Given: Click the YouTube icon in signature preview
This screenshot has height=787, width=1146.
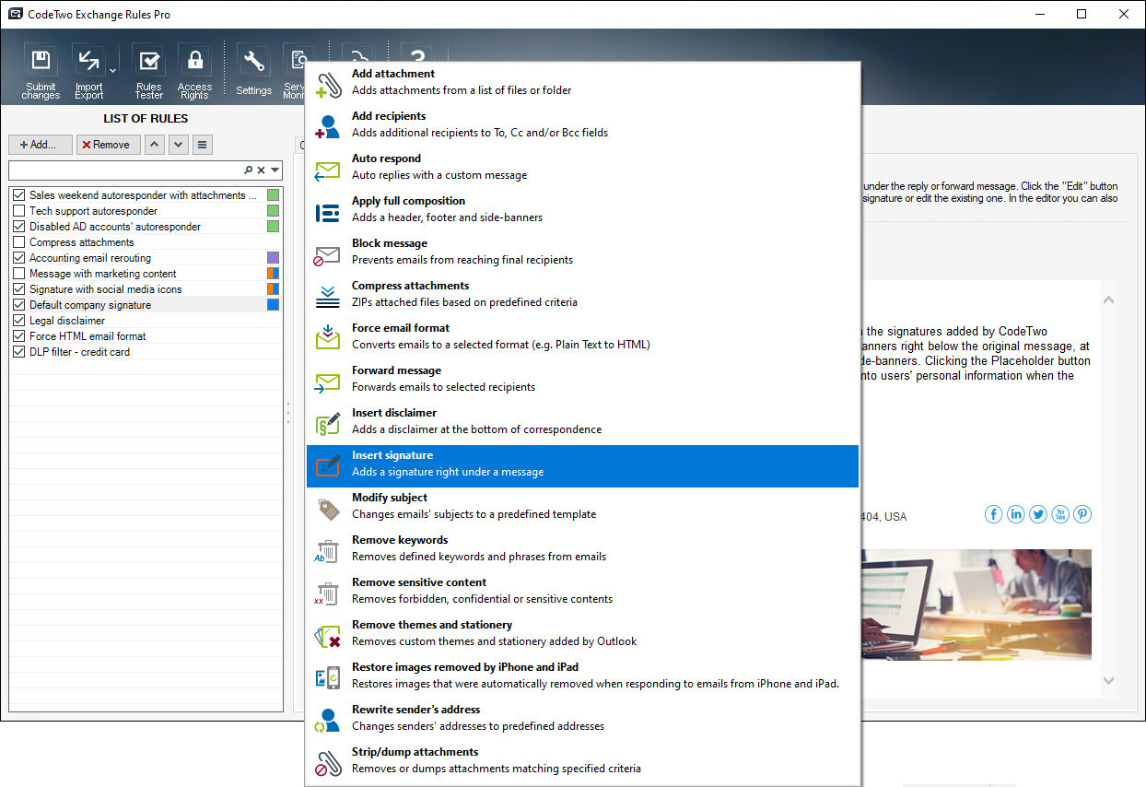Looking at the screenshot, I should pyautogui.click(x=1060, y=514).
